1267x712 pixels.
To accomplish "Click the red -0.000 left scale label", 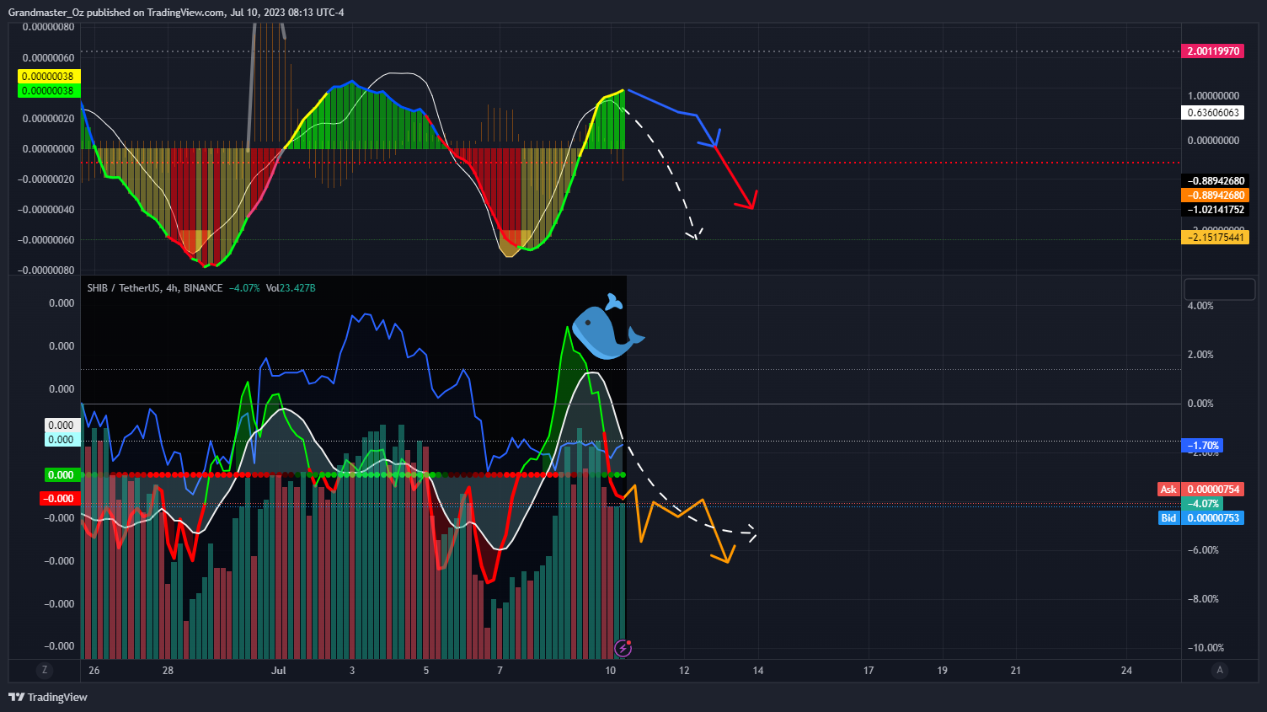I will [x=60, y=499].
